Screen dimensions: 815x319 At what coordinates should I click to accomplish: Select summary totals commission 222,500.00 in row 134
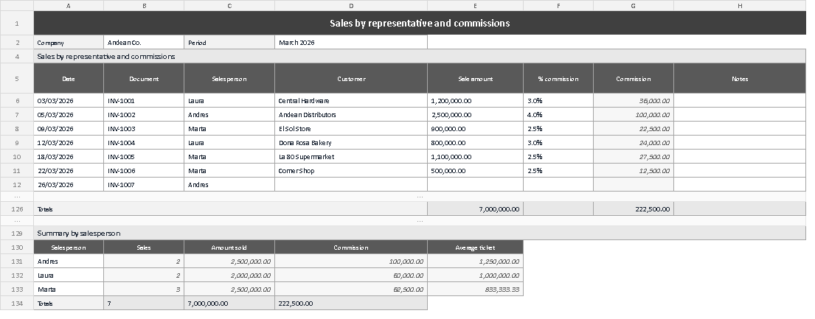[x=351, y=304]
